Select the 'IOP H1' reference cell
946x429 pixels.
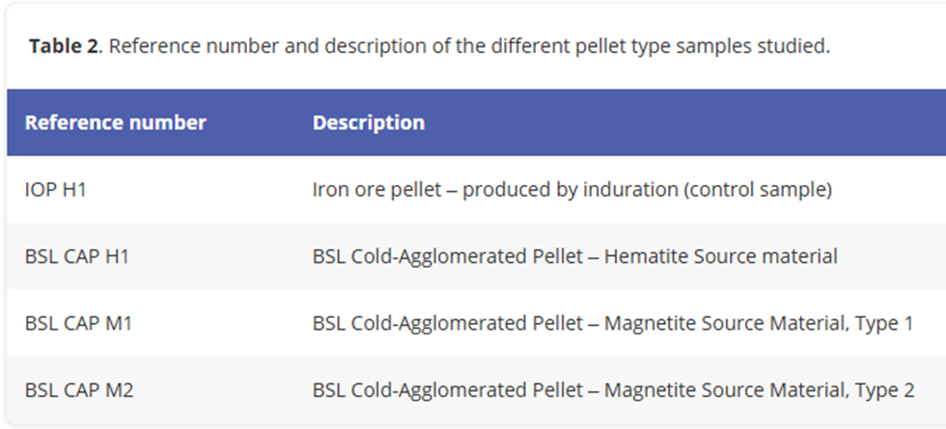point(55,190)
